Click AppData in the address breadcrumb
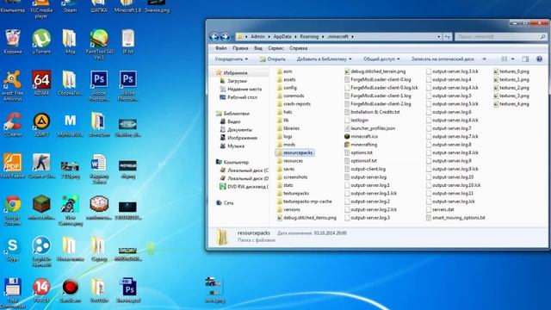The image size is (551, 310). (x=282, y=36)
